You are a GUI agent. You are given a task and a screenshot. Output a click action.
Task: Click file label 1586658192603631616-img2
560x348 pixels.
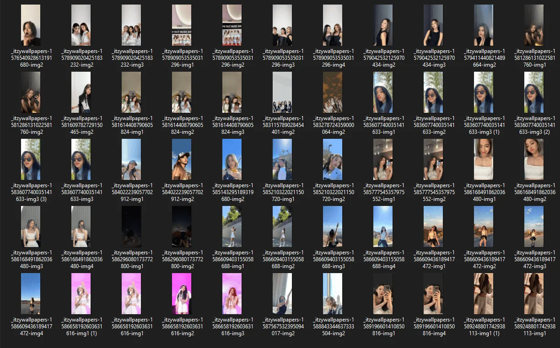(182, 327)
